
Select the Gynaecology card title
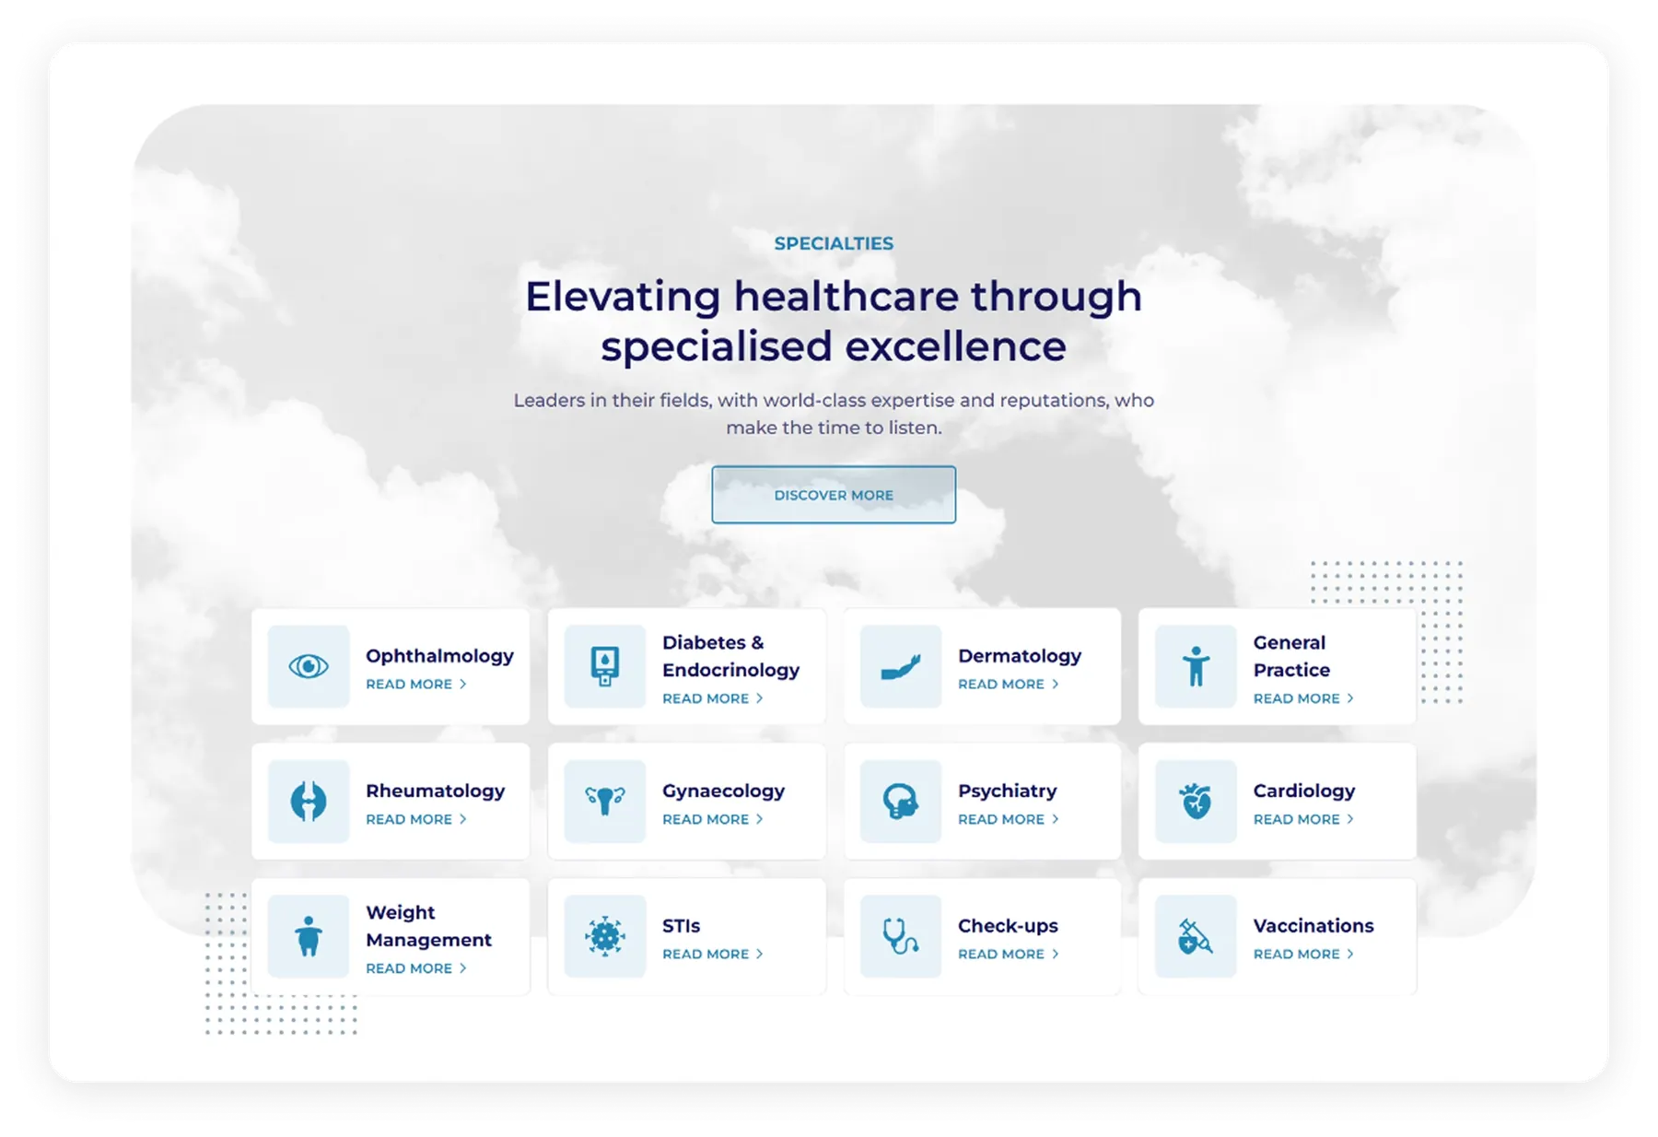point(723,791)
